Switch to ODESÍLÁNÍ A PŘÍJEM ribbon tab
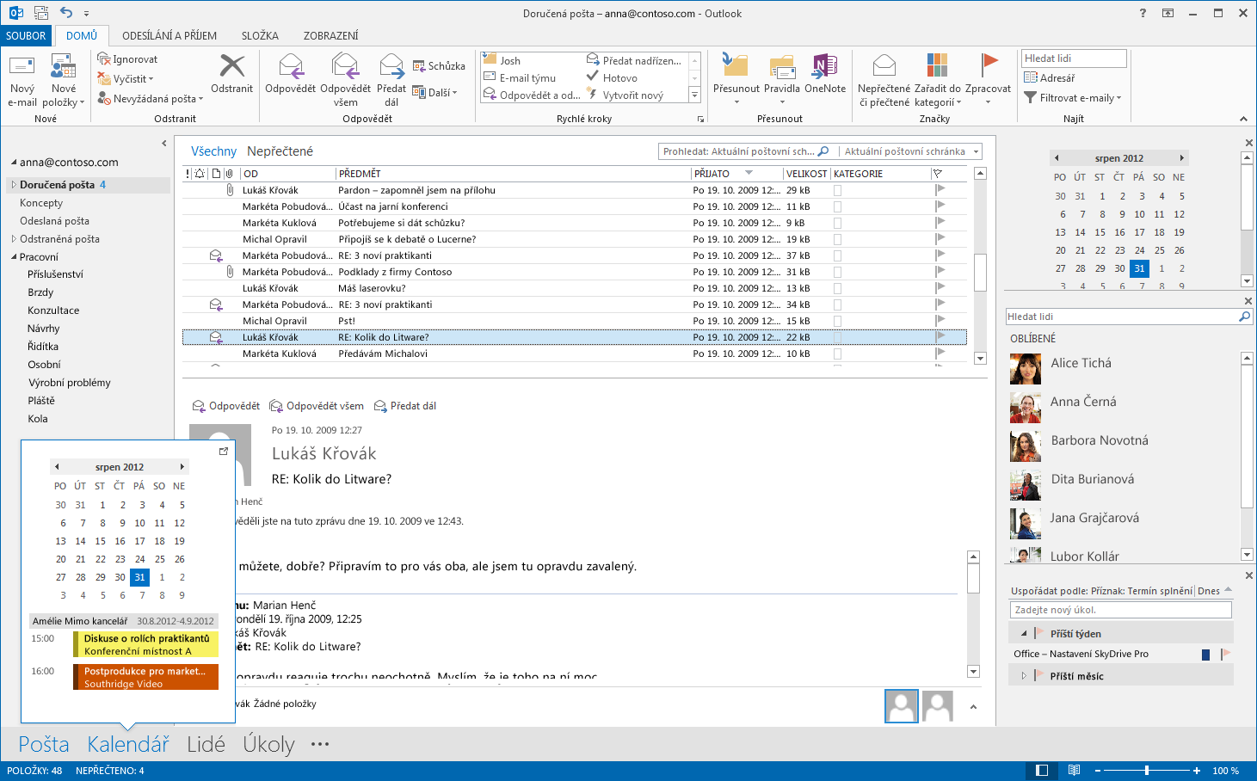 tap(169, 35)
